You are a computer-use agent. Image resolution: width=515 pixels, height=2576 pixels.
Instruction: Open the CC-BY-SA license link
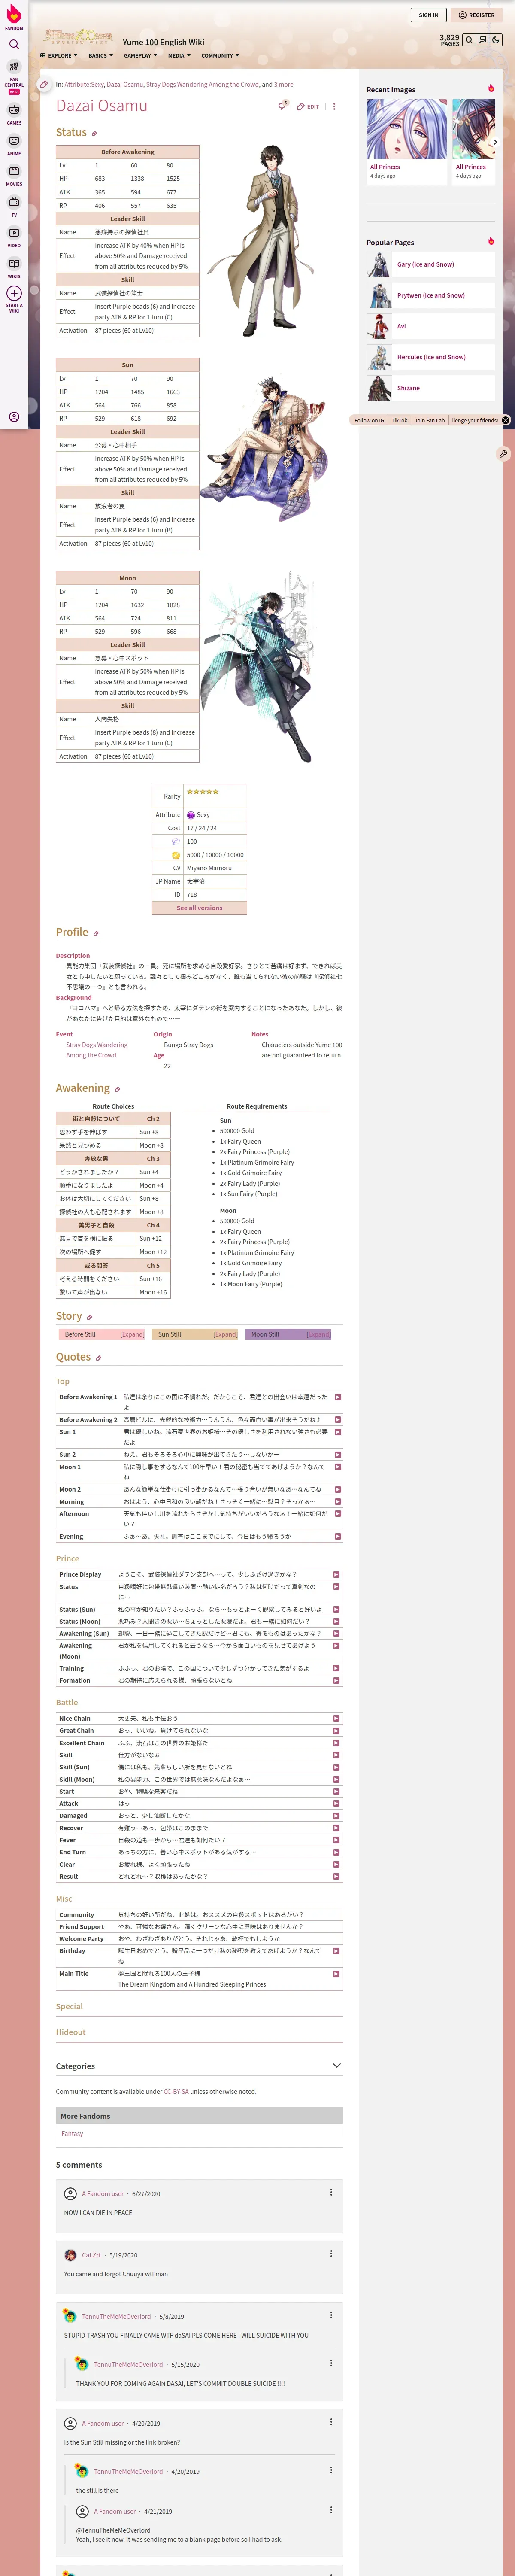point(176,2091)
